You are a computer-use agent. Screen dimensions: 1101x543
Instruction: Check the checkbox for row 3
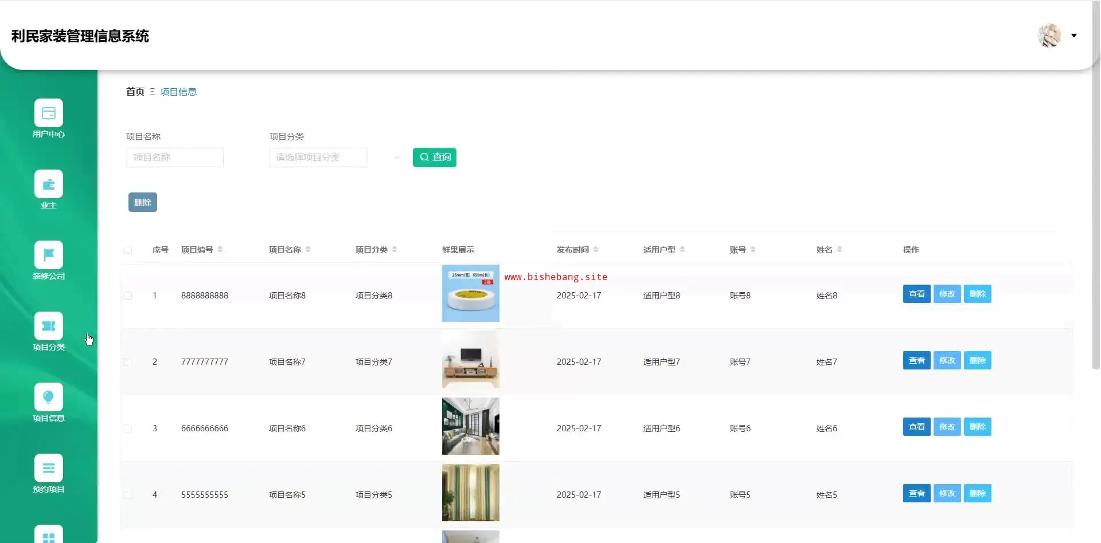128,428
